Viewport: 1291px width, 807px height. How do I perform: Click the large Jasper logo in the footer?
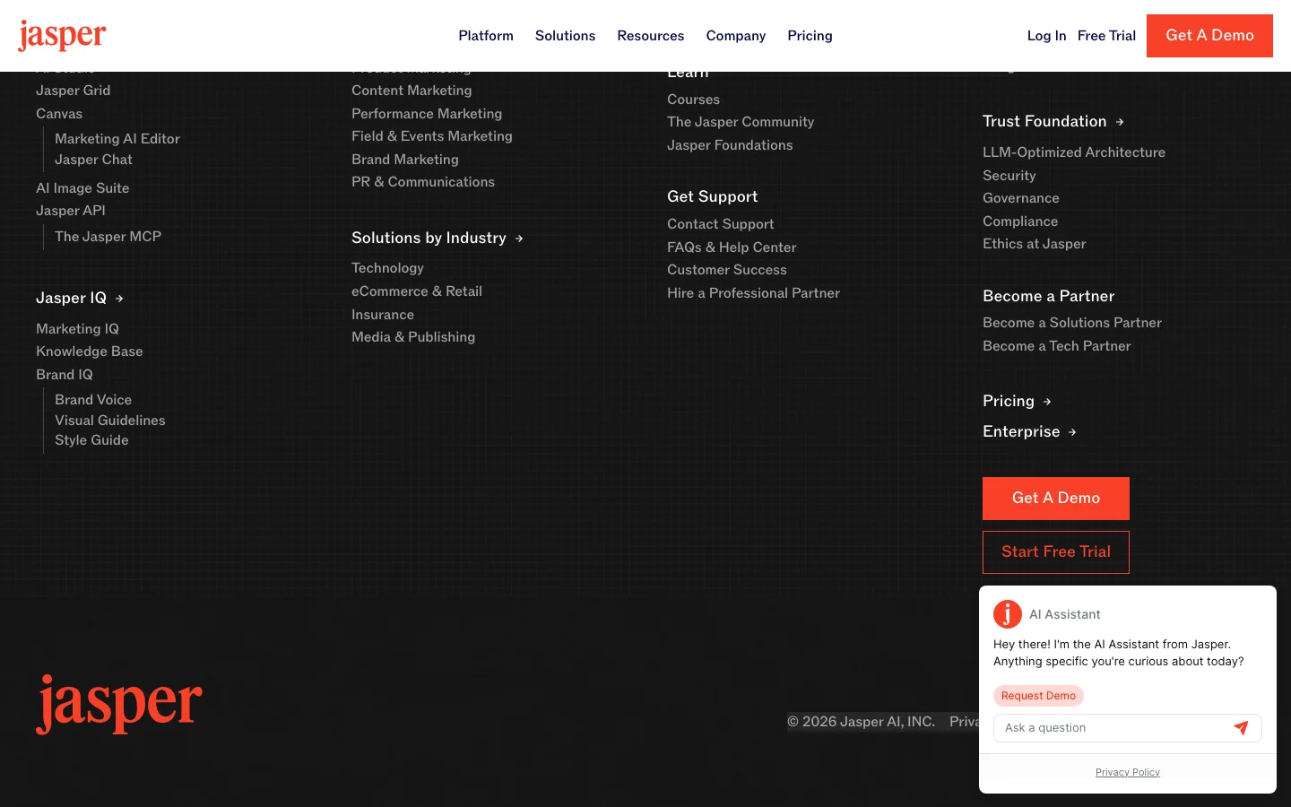pos(119,705)
